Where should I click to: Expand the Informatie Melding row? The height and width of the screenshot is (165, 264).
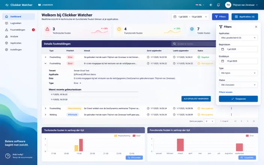click(x=45, y=115)
